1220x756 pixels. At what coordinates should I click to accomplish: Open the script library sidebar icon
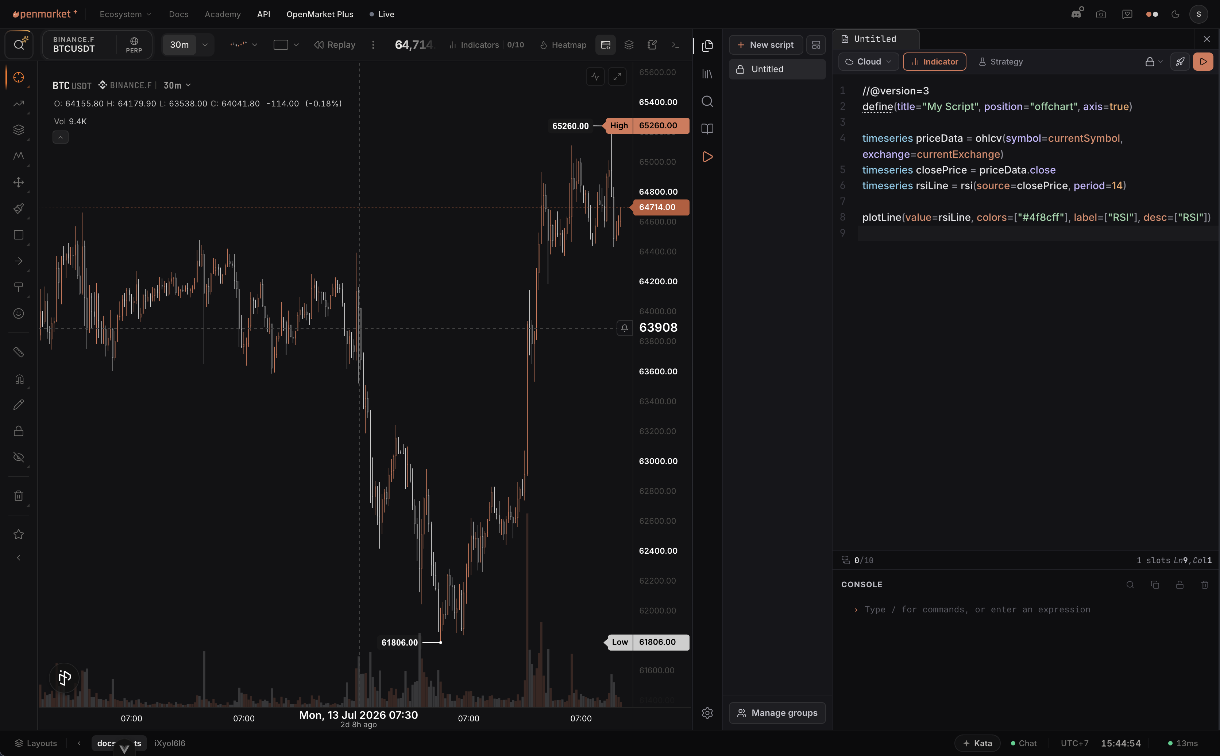coord(707,74)
